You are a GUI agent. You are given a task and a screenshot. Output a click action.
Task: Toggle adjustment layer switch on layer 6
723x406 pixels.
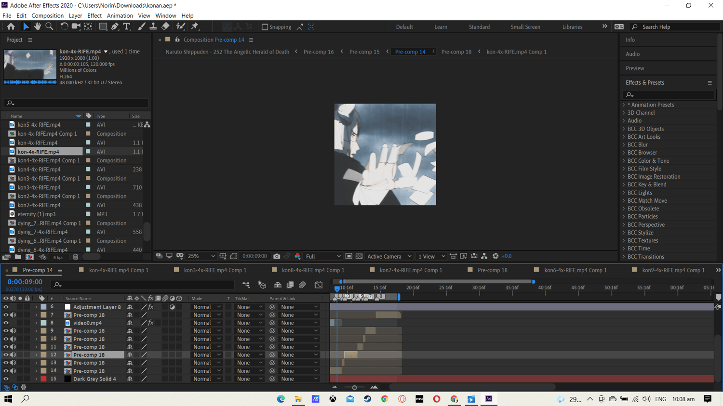pos(172,307)
